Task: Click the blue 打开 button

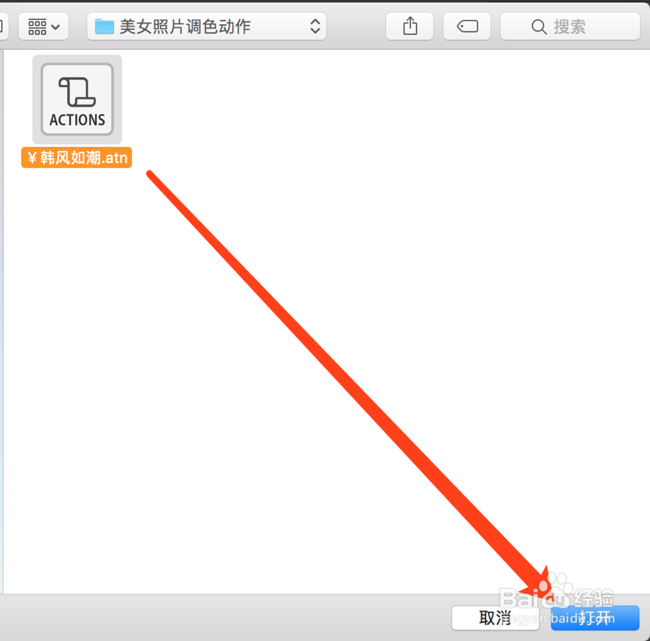Action: 595,618
